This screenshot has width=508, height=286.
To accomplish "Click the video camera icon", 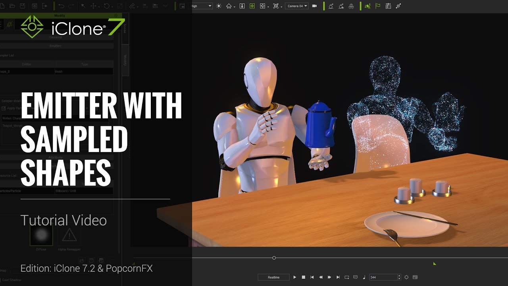I will [x=315, y=6].
